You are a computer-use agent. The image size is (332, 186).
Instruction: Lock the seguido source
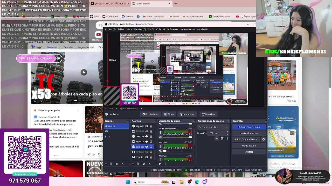[151, 126]
